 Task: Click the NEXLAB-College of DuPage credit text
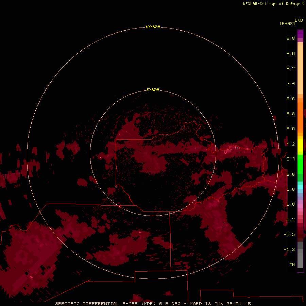tap(271, 4)
